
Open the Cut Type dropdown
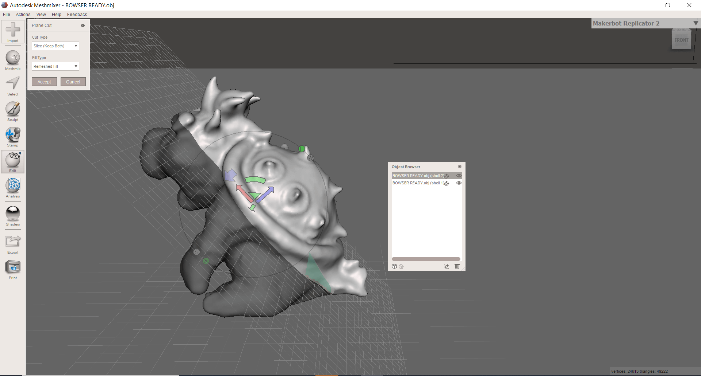(55, 46)
